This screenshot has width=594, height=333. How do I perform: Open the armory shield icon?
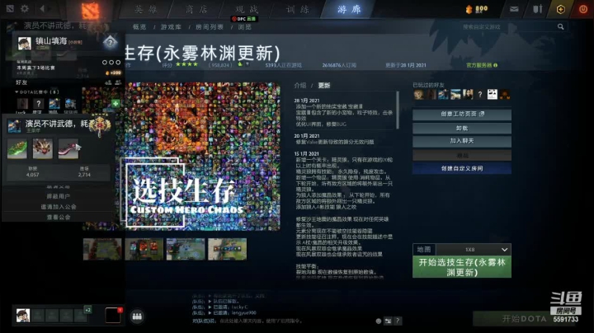coord(538,9)
